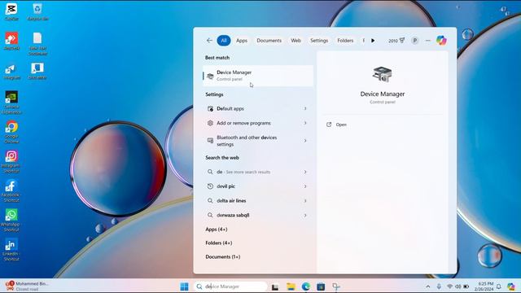Click the taskbar search box
This screenshot has height=293, width=521.
tap(230, 286)
